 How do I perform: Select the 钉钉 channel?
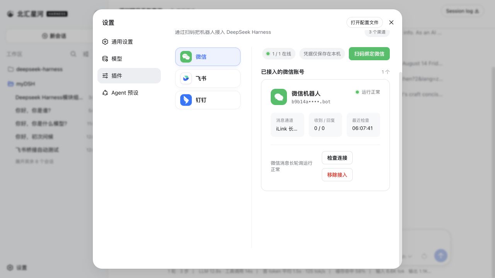(x=208, y=100)
